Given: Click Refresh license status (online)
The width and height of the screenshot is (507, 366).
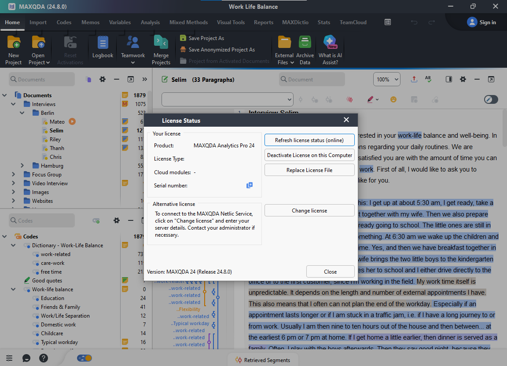Looking at the screenshot, I should tap(309, 140).
